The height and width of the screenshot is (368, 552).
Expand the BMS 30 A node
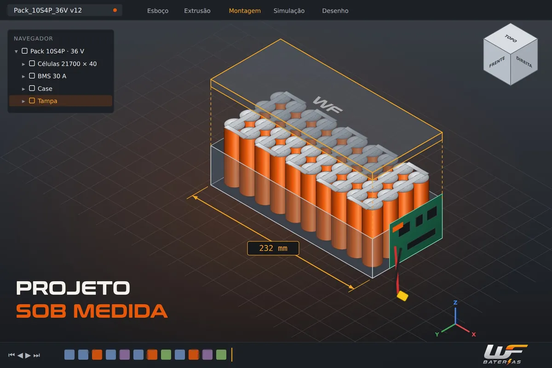(24, 76)
